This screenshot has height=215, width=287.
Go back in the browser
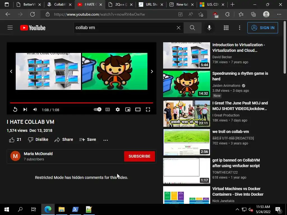pos(8,14)
